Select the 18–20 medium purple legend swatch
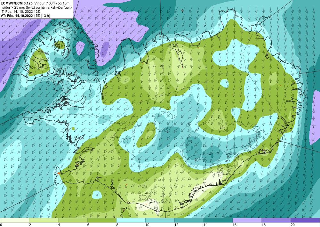Screen dimensions: 320x227 276,220
